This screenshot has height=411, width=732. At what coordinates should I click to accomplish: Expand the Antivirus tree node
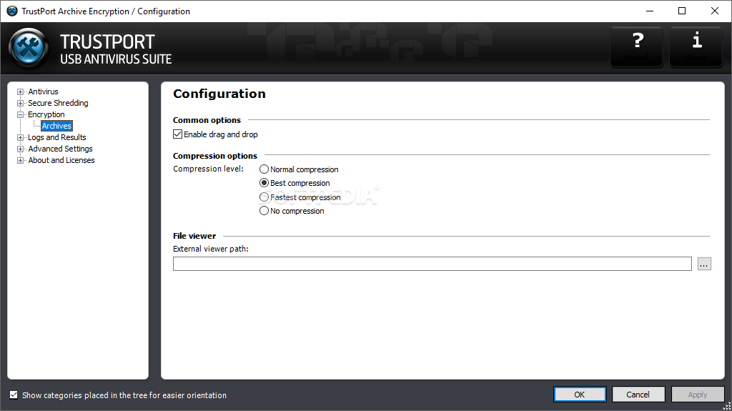click(20, 92)
